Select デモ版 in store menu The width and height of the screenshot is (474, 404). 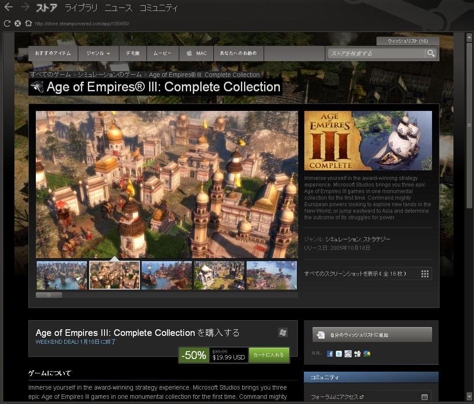[x=132, y=53]
